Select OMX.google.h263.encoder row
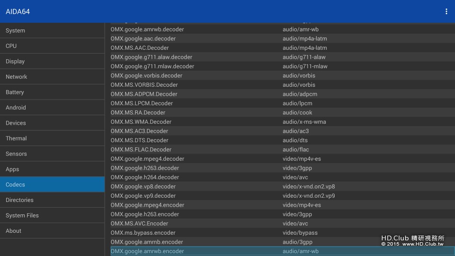 pyautogui.click(x=282, y=214)
